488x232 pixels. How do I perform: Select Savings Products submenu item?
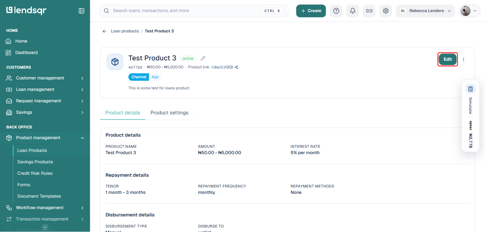tap(35, 162)
